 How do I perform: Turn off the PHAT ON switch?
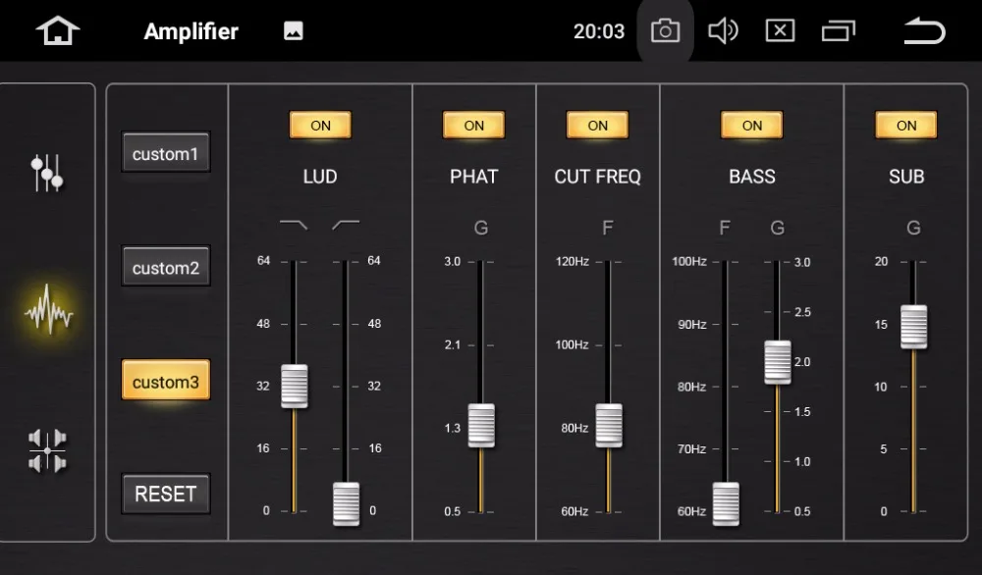tap(473, 126)
